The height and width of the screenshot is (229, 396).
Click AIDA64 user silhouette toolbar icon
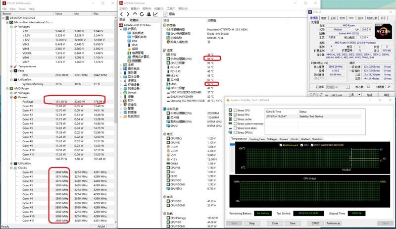click(x=149, y=14)
